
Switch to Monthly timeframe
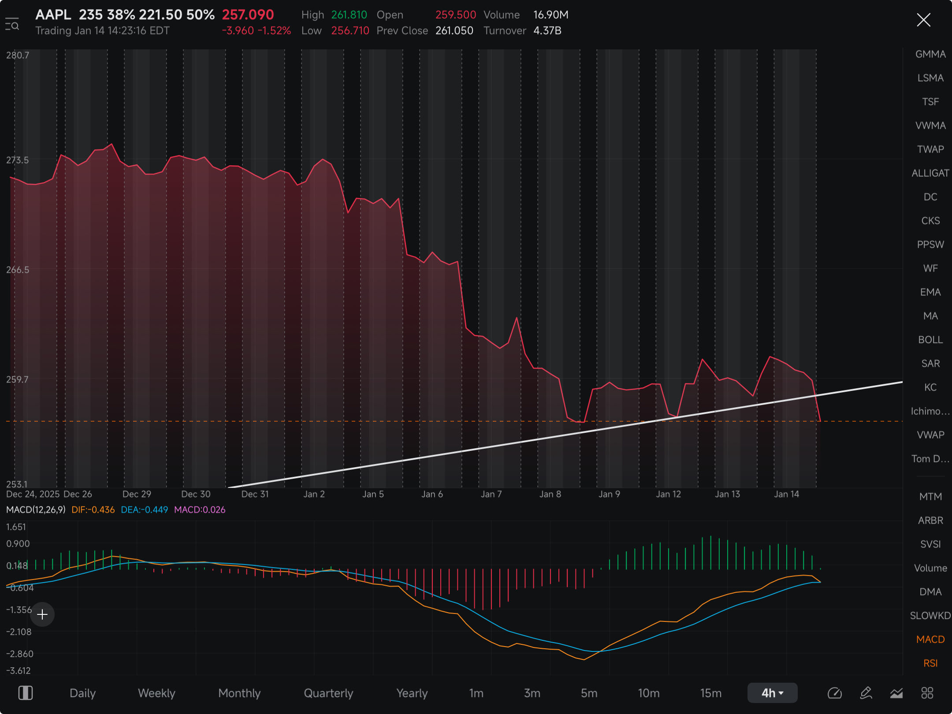click(239, 693)
